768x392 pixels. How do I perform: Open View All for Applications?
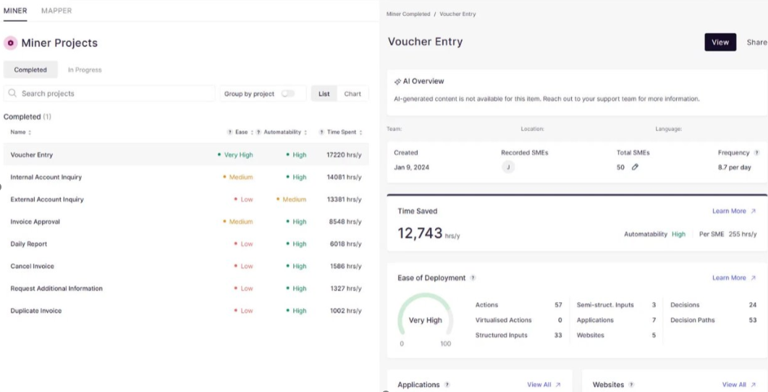click(x=544, y=385)
